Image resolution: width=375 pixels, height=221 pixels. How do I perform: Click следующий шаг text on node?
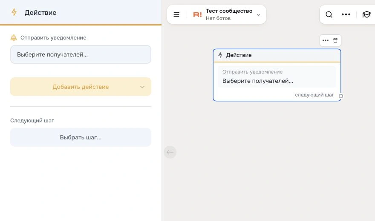coord(314,95)
